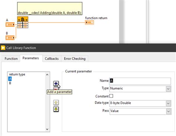Click the A label above the control
Viewport: 176px width, 136px height.
tap(7, 20)
